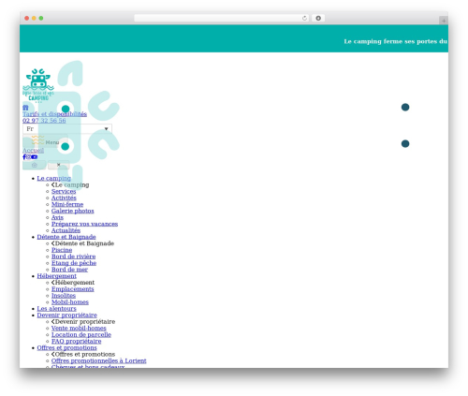468x396 pixels.
Task: Open the Galerie photos link
Action: pos(73,211)
